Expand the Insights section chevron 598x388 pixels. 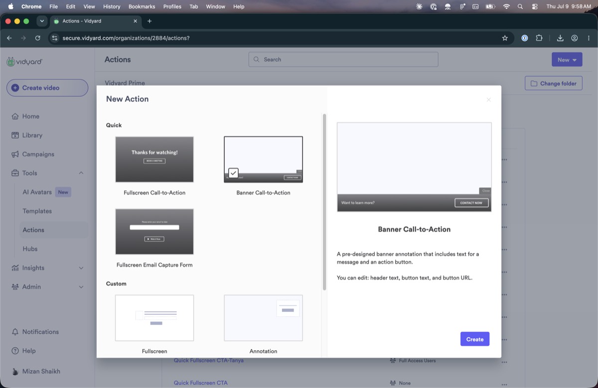[81, 268]
